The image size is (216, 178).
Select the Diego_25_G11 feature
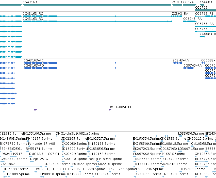pyautogui.click(x=41, y=159)
